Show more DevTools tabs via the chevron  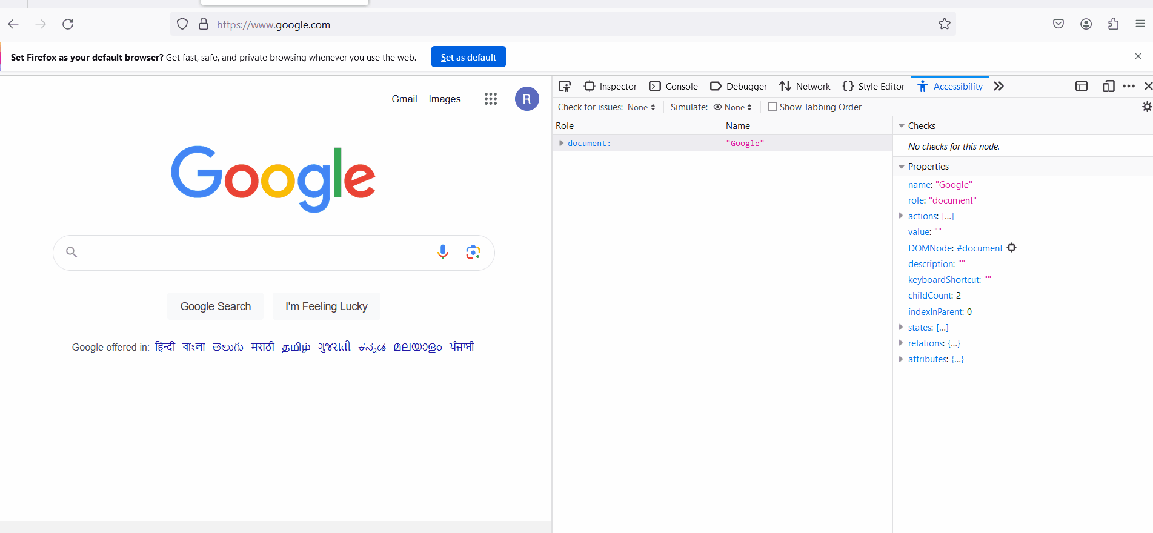pos(999,87)
